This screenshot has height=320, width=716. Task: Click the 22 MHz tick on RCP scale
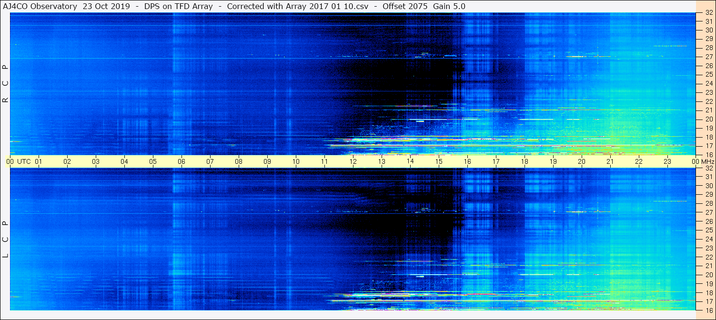[709, 101]
